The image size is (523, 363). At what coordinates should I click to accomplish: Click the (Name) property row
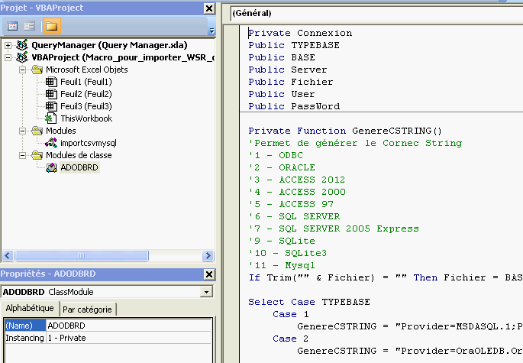[x=108, y=326]
